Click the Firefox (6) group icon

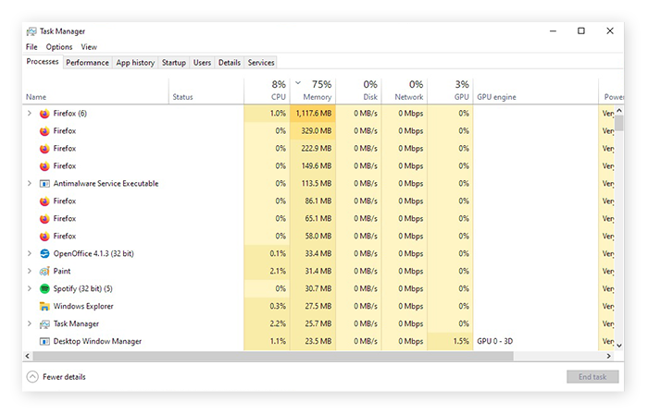(44, 113)
